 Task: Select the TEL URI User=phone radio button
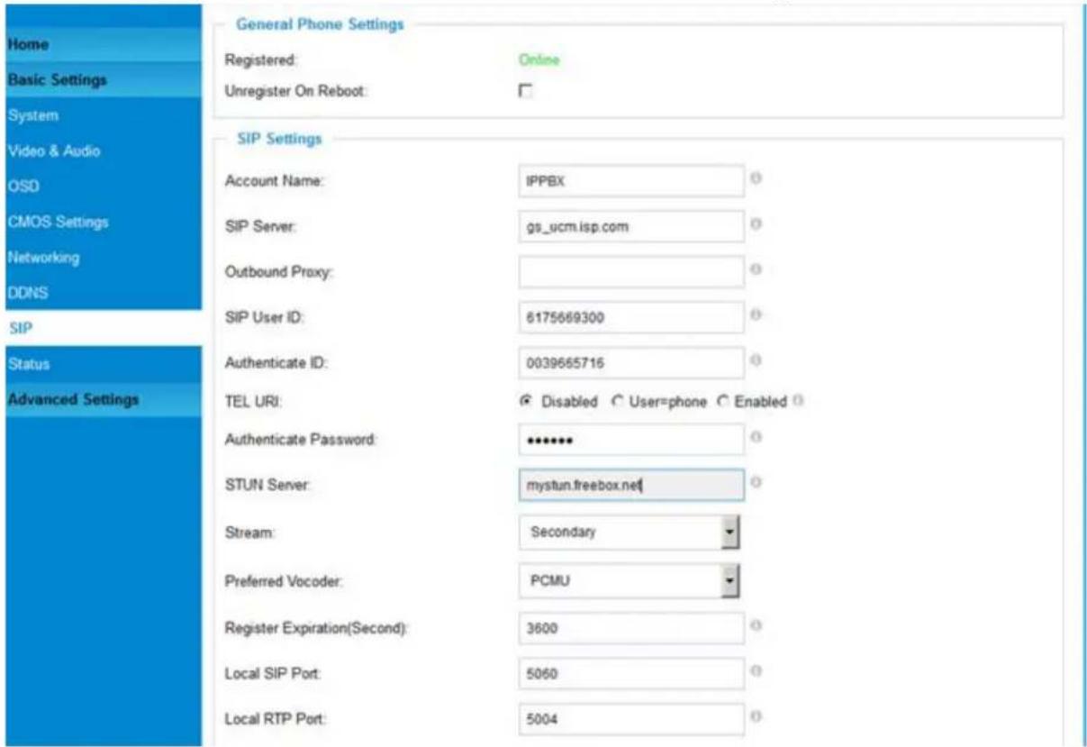click(618, 401)
